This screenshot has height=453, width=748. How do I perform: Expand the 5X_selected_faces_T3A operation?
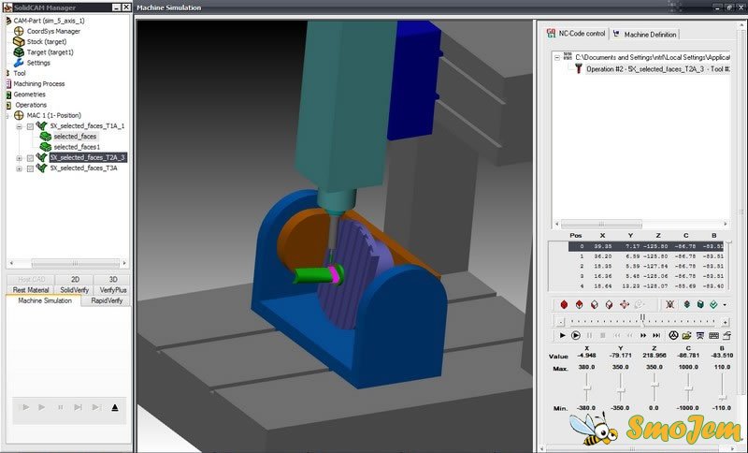[x=19, y=168]
